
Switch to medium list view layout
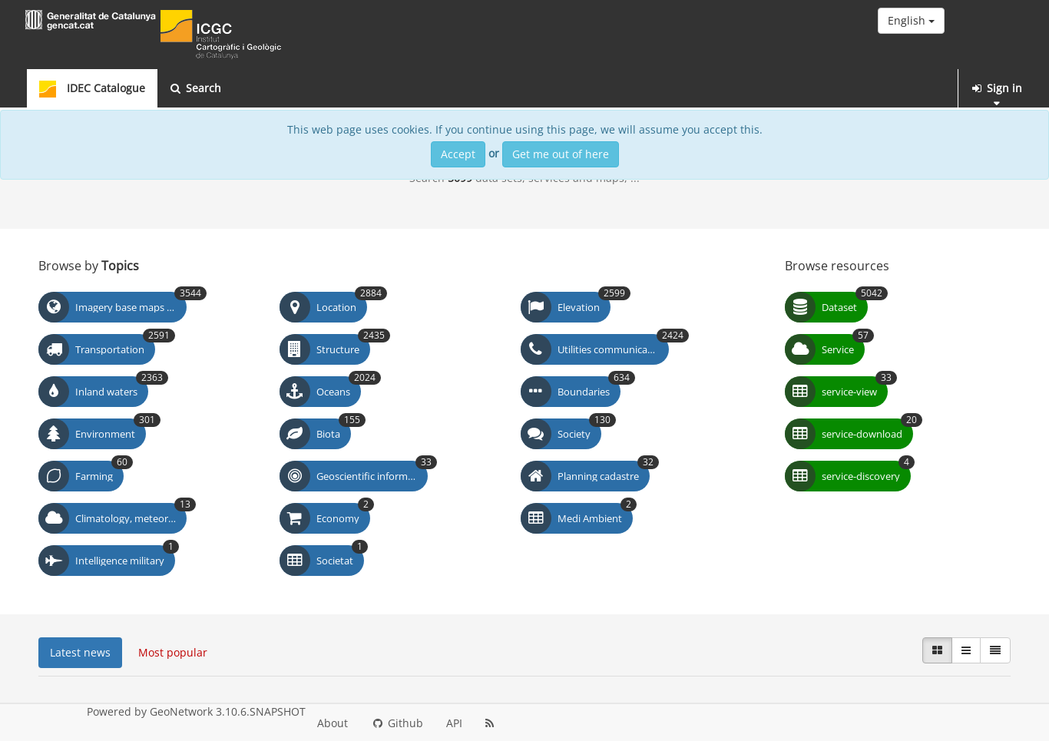coord(966,650)
